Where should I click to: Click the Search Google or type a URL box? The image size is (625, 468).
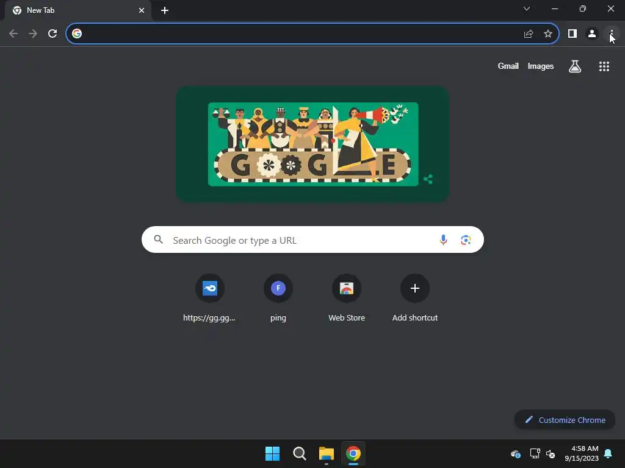click(312, 239)
